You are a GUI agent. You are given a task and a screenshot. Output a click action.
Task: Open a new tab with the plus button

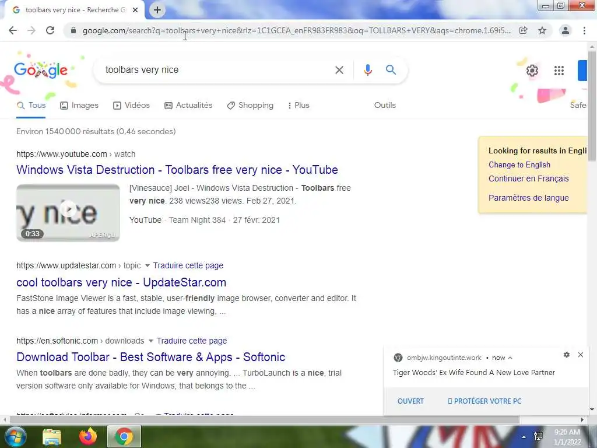[x=157, y=10]
